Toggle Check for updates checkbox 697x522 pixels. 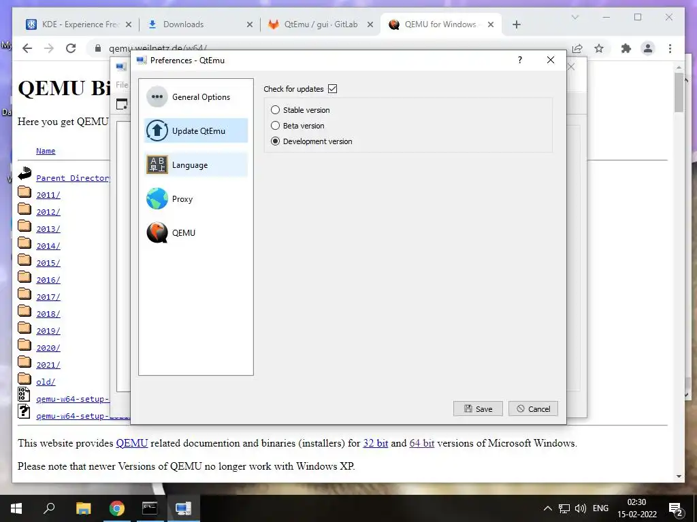click(x=332, y=89)
